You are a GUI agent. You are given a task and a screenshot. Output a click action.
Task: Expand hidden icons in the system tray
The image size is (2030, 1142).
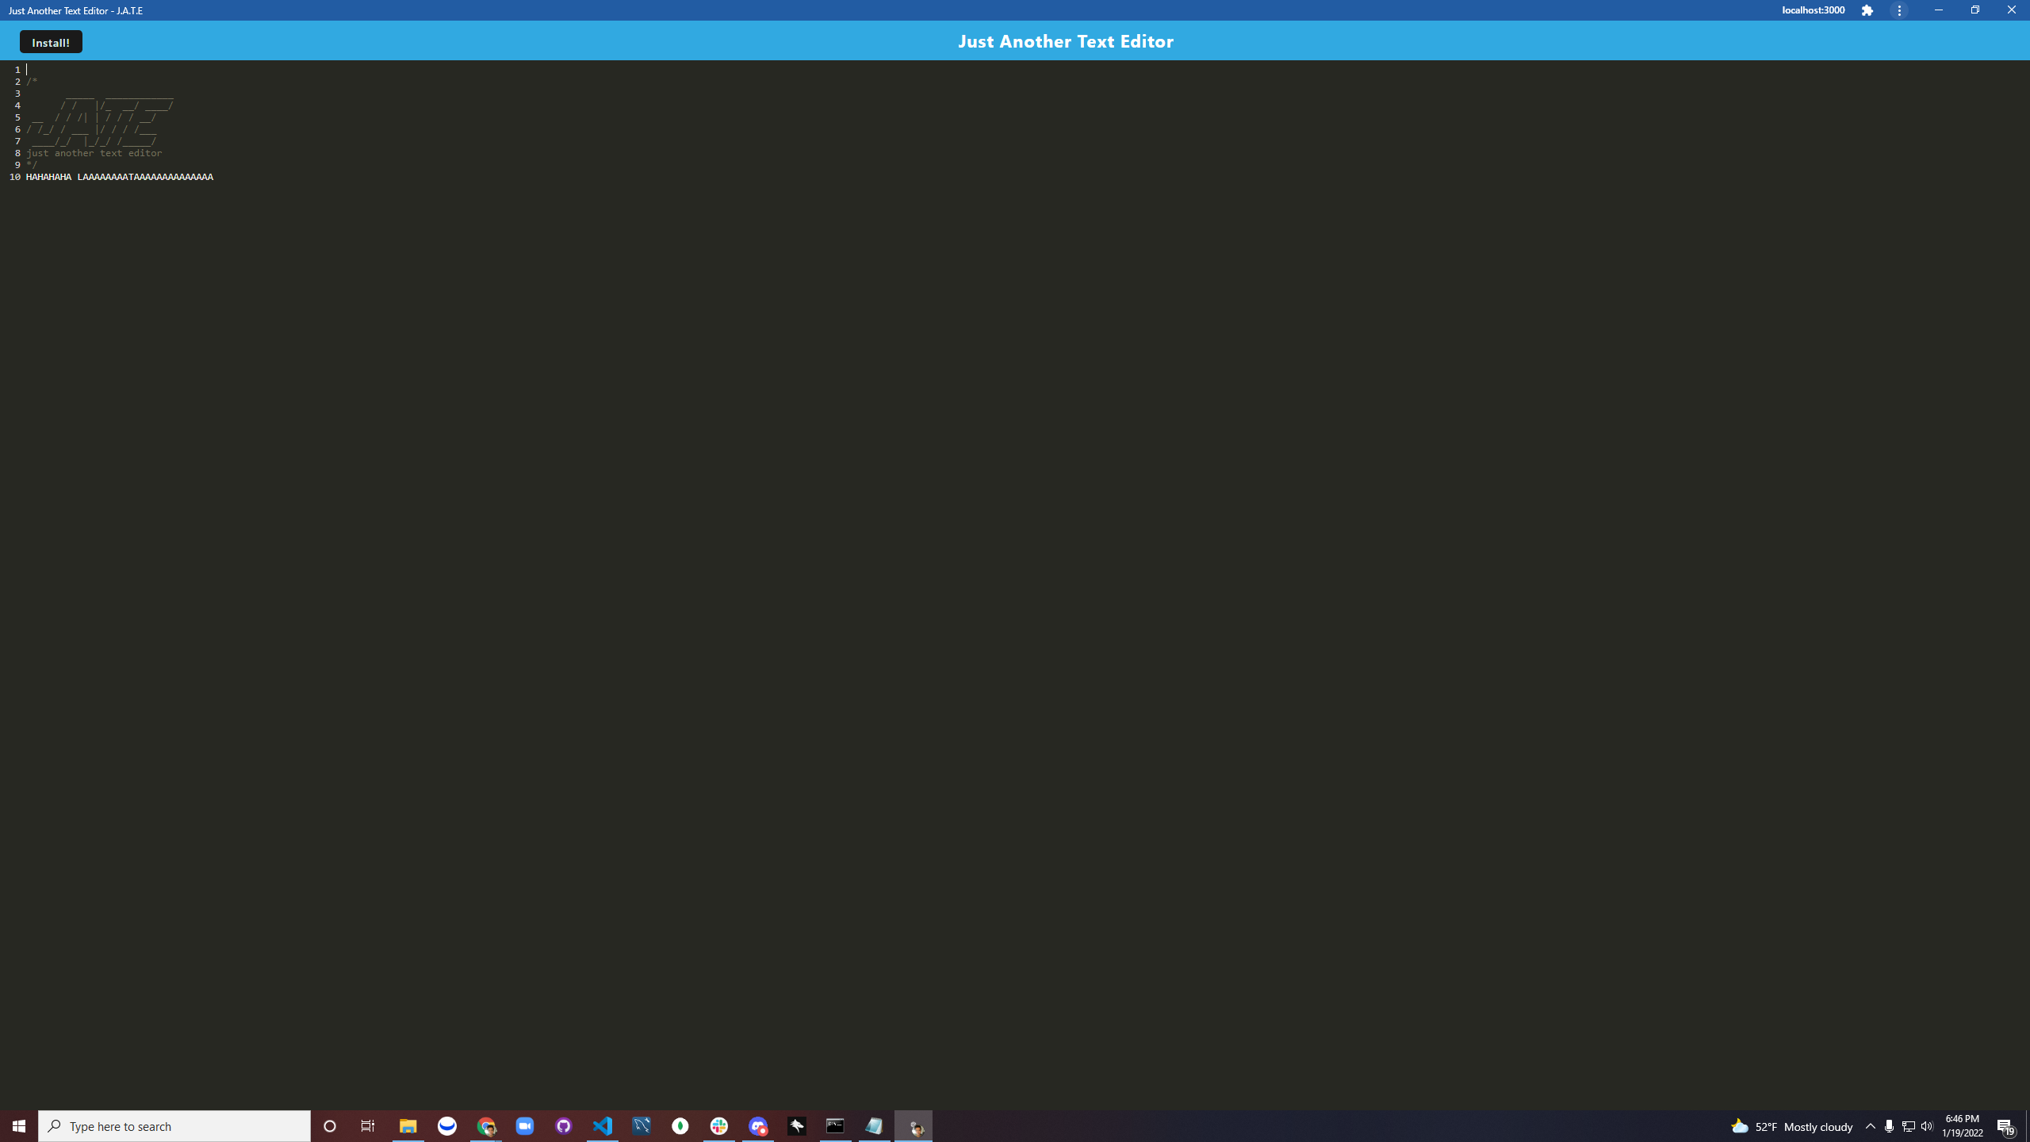coord(1871,1126)
